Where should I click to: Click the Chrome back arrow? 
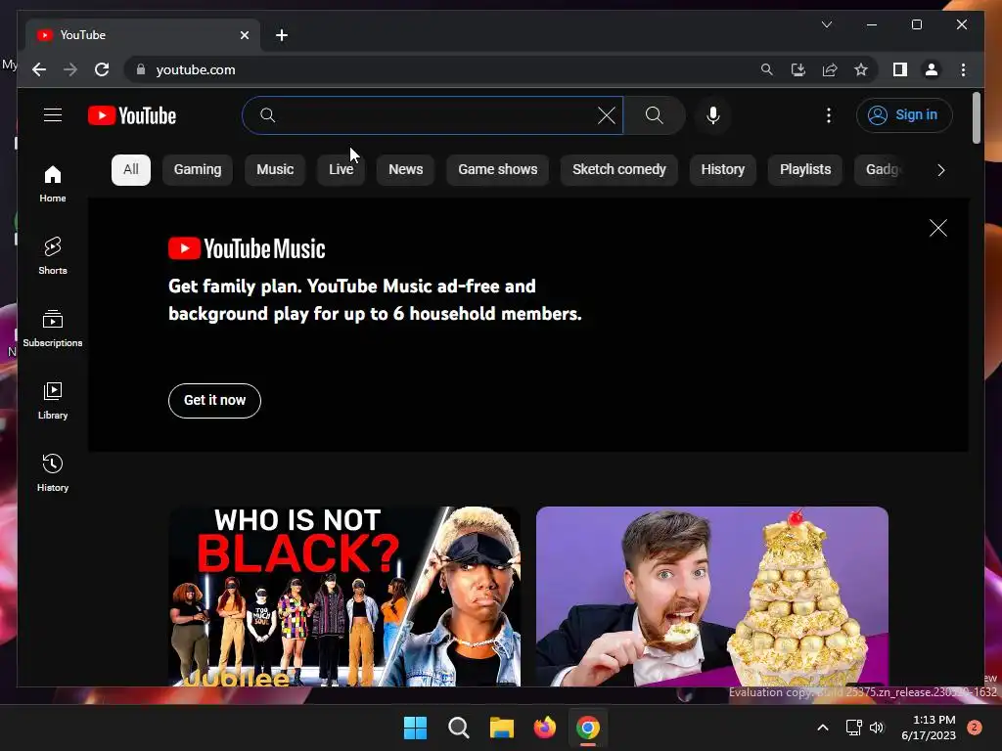(39, 69)
